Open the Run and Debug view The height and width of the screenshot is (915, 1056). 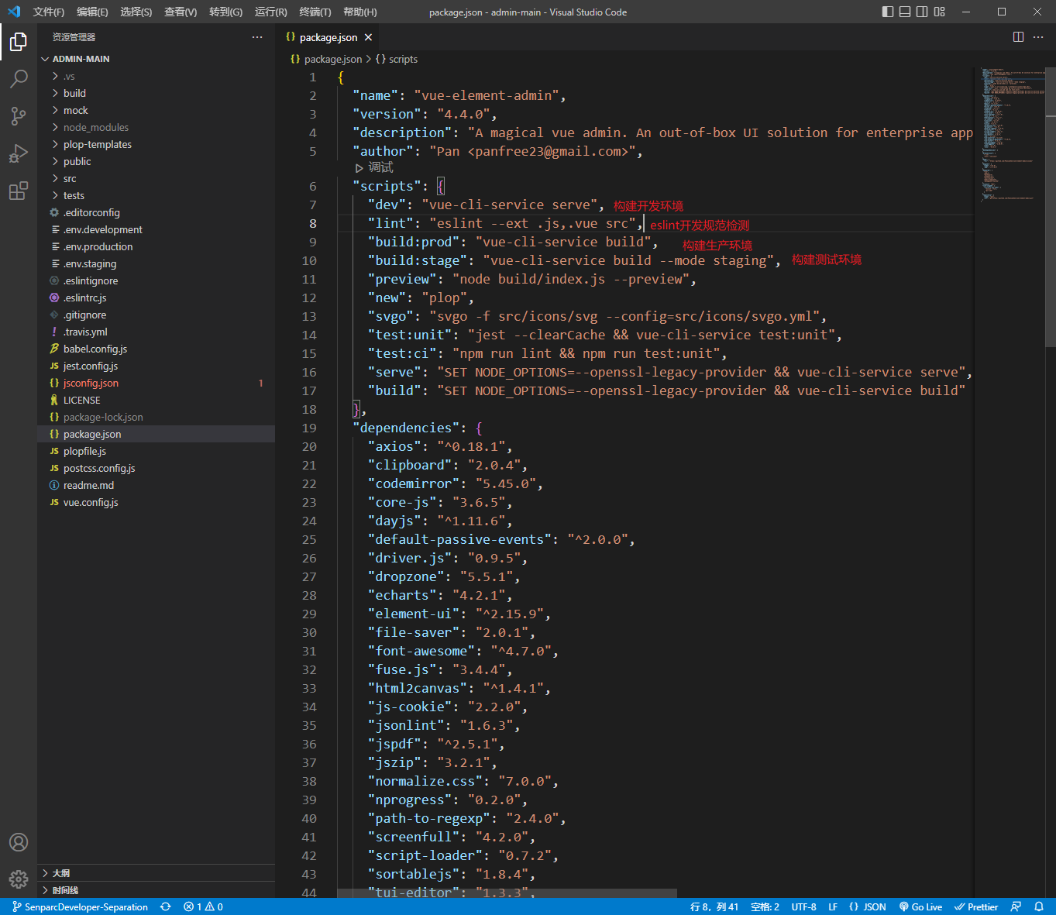click(x=19, y=153)
